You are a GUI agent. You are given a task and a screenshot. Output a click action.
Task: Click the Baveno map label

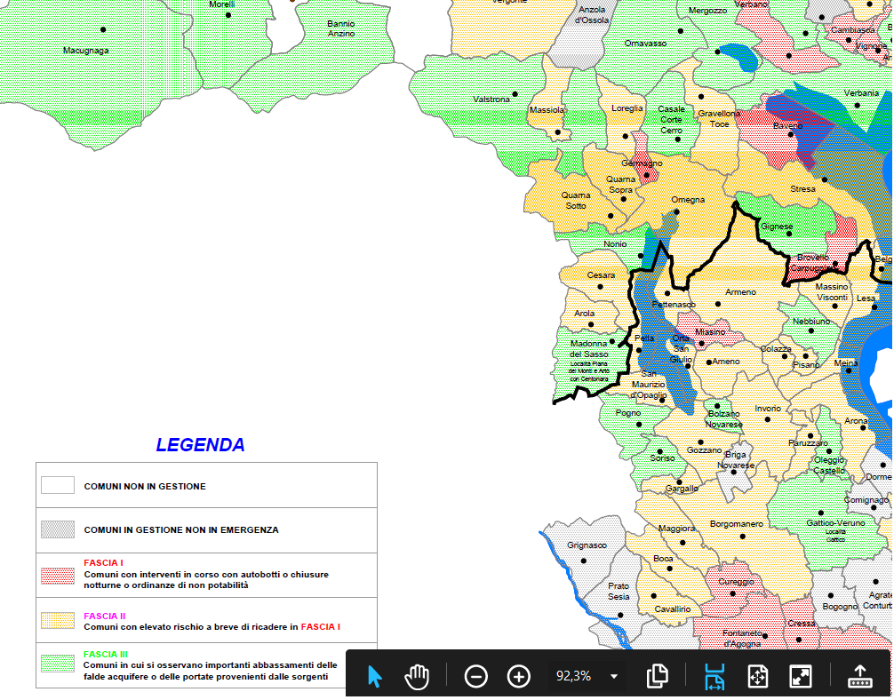[x=788, y=125]
